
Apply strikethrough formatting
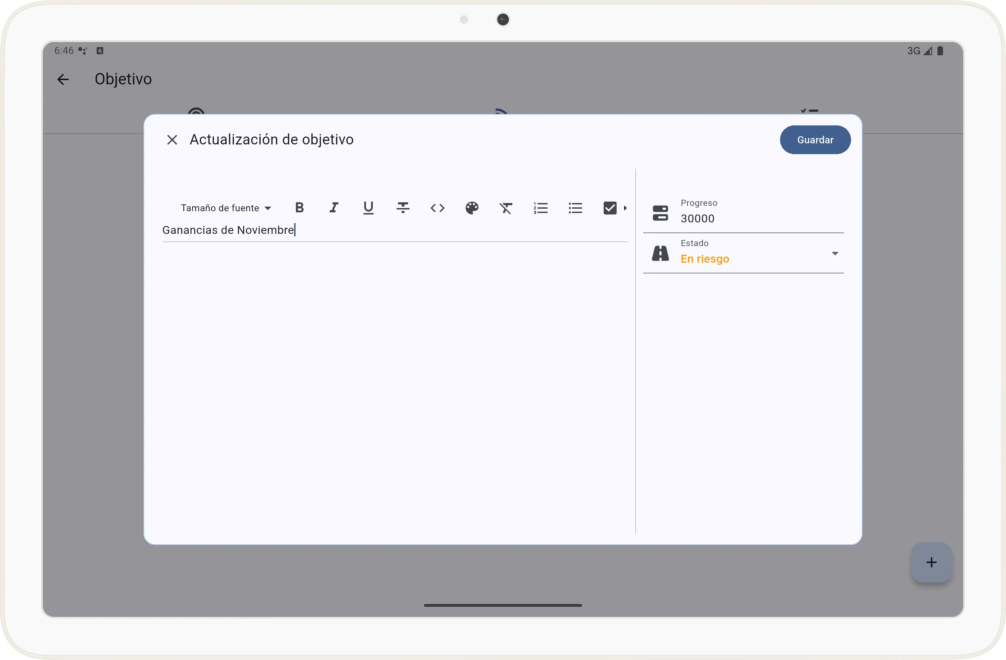403,207
